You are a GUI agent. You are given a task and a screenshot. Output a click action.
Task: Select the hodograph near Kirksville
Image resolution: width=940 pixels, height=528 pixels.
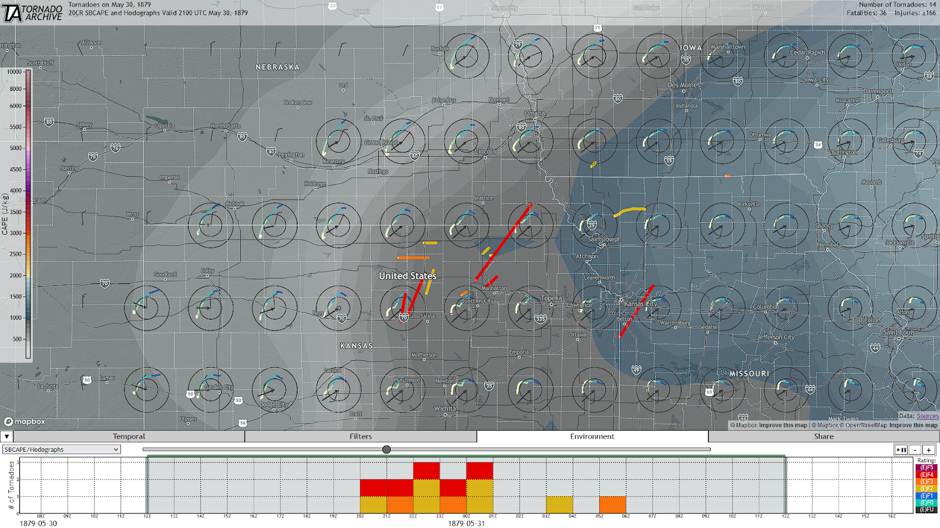(722, 225)
